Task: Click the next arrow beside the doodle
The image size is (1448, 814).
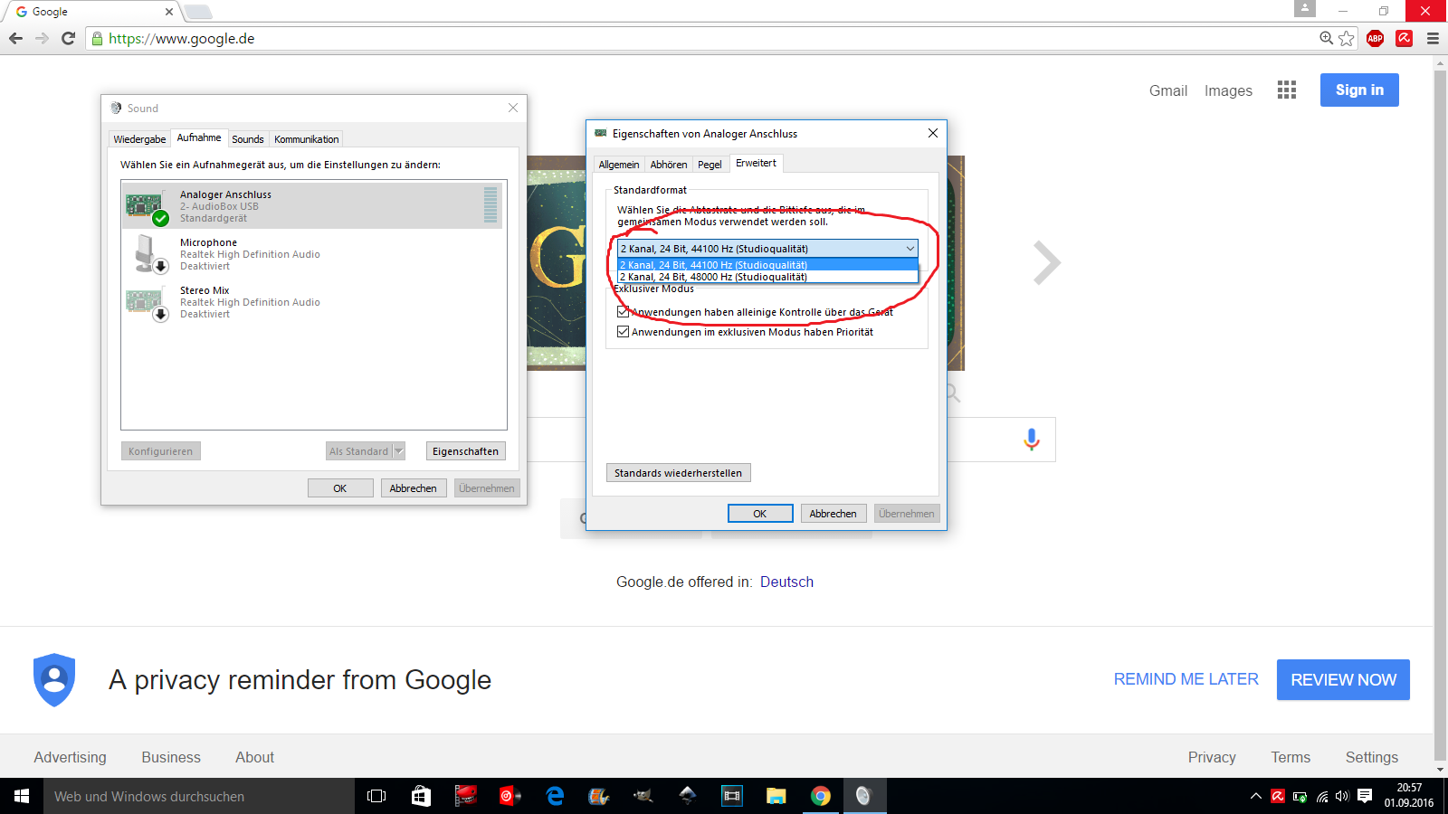Action: (x=1046, y=263)
